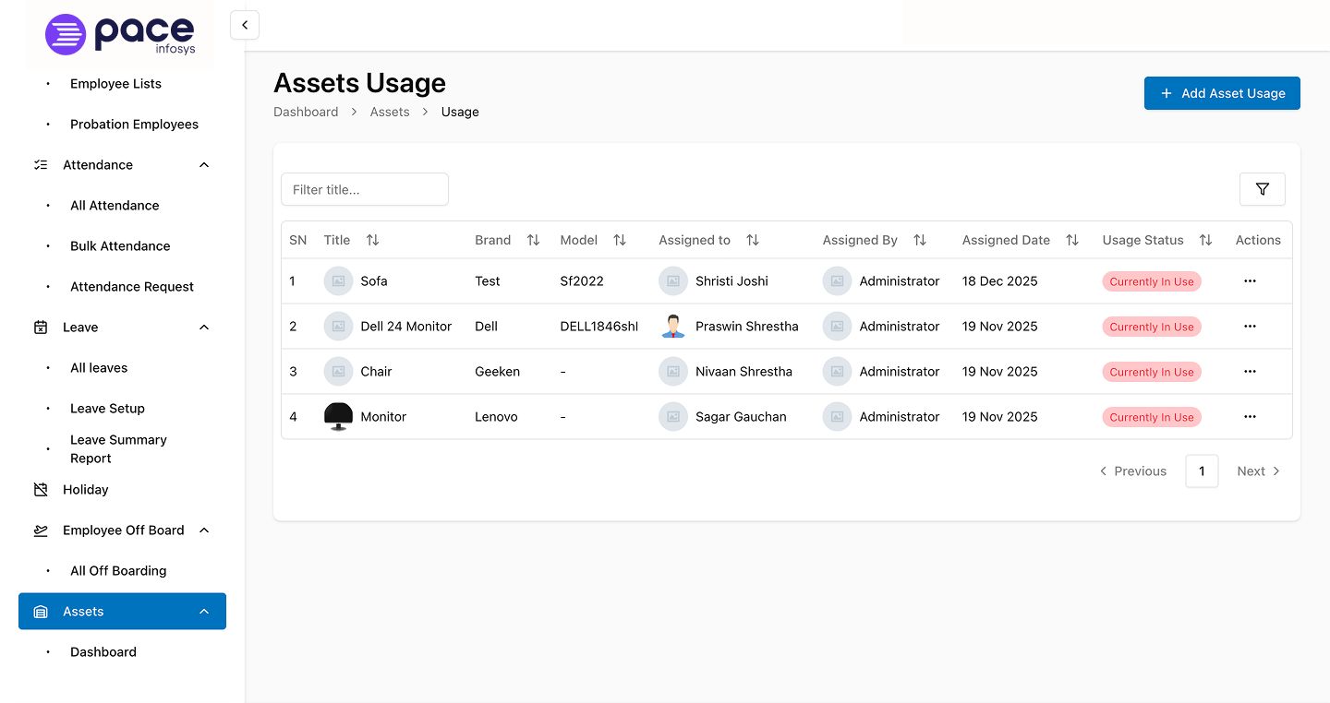Click the Dell 24 Monitor placeholder thumbnail

click(339, 327)
